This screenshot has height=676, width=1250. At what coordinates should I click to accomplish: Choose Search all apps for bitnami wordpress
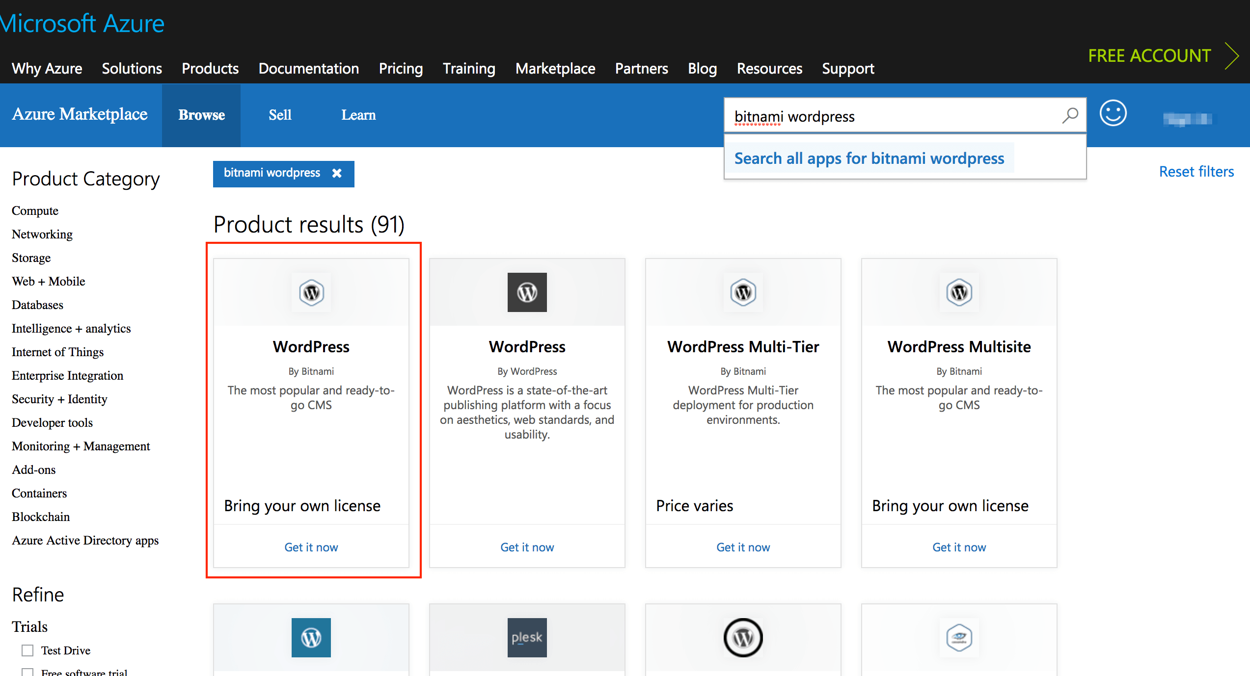869,158
